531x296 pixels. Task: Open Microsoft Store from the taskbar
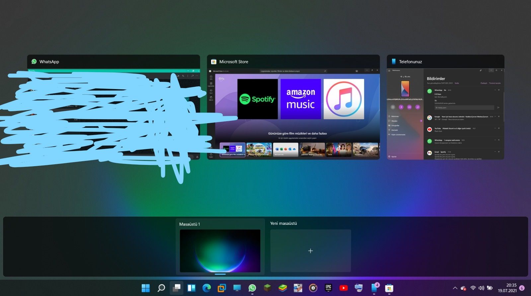[389, 288]
